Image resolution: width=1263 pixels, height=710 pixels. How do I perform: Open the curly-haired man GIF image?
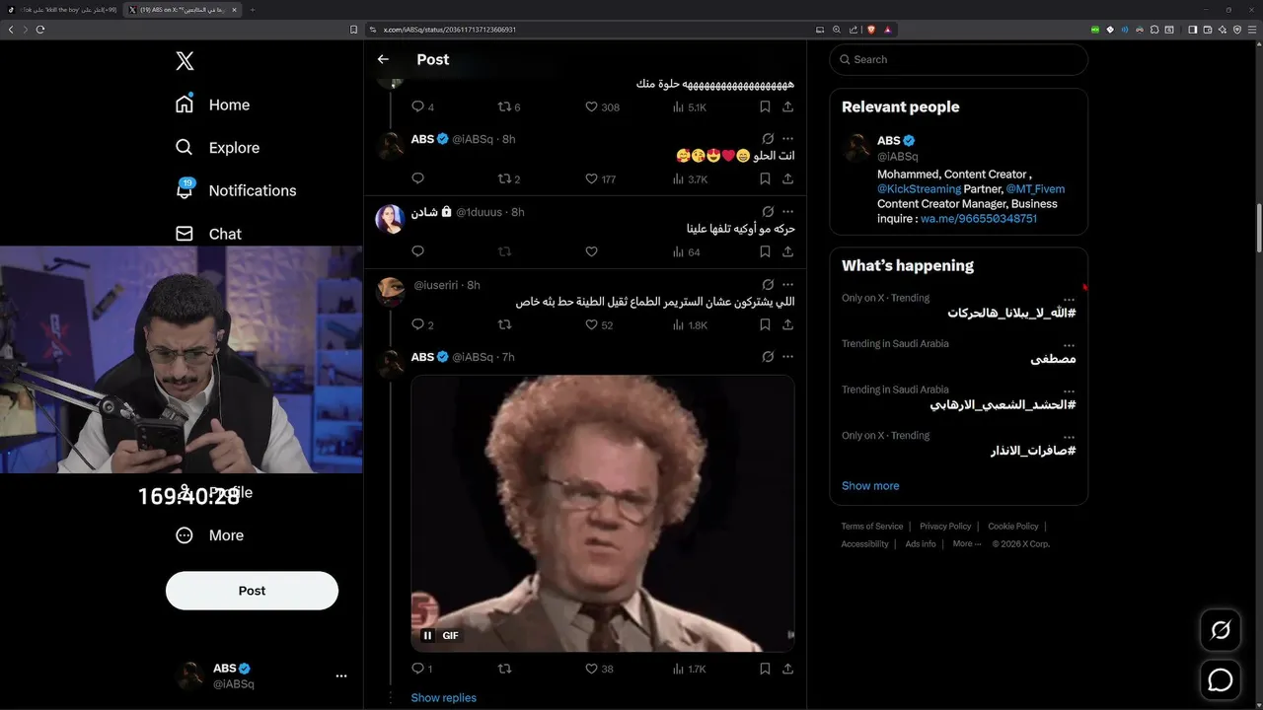click(603, 513)
